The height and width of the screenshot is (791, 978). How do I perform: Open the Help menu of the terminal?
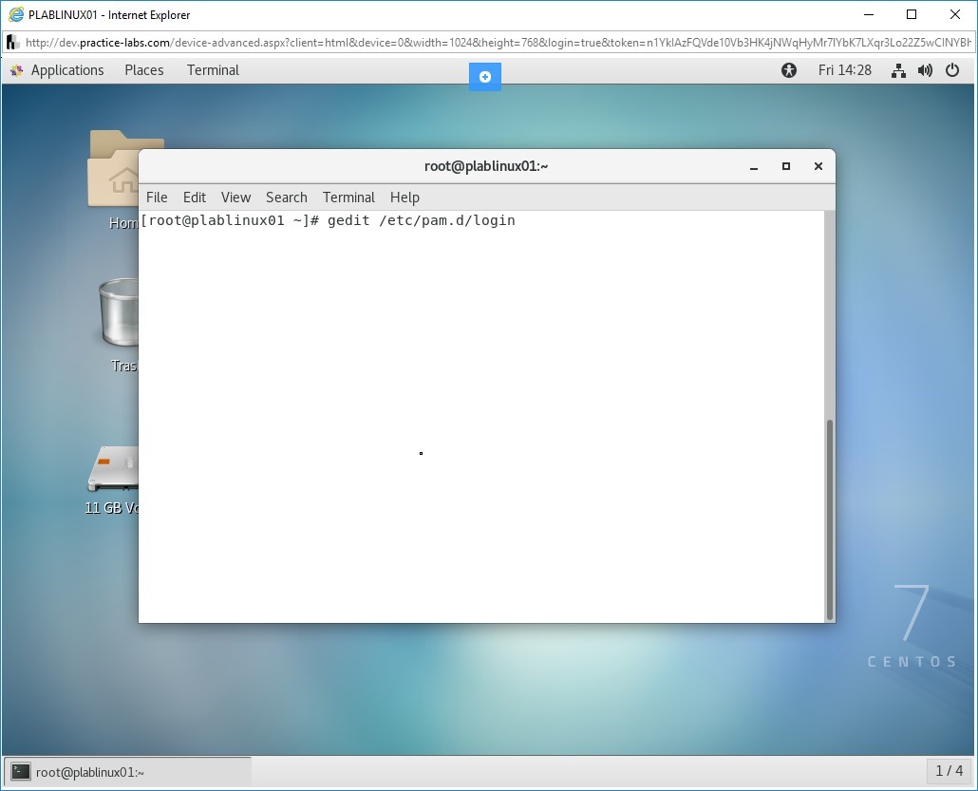point(404,198)
